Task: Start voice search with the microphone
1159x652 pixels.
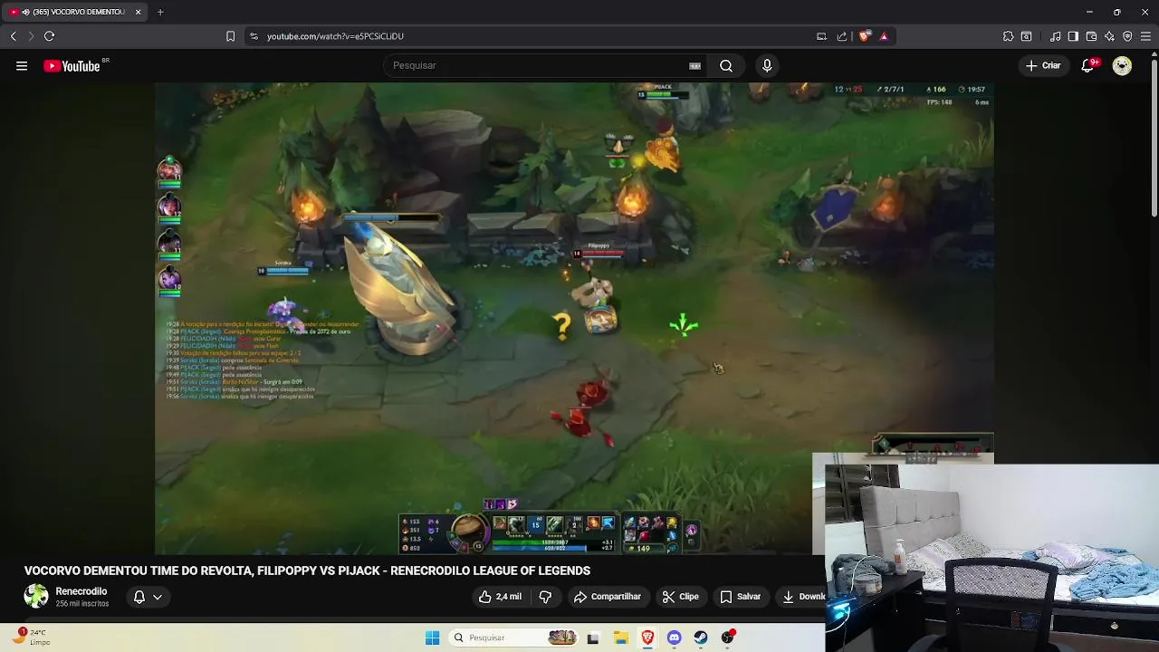Action: 767,65
